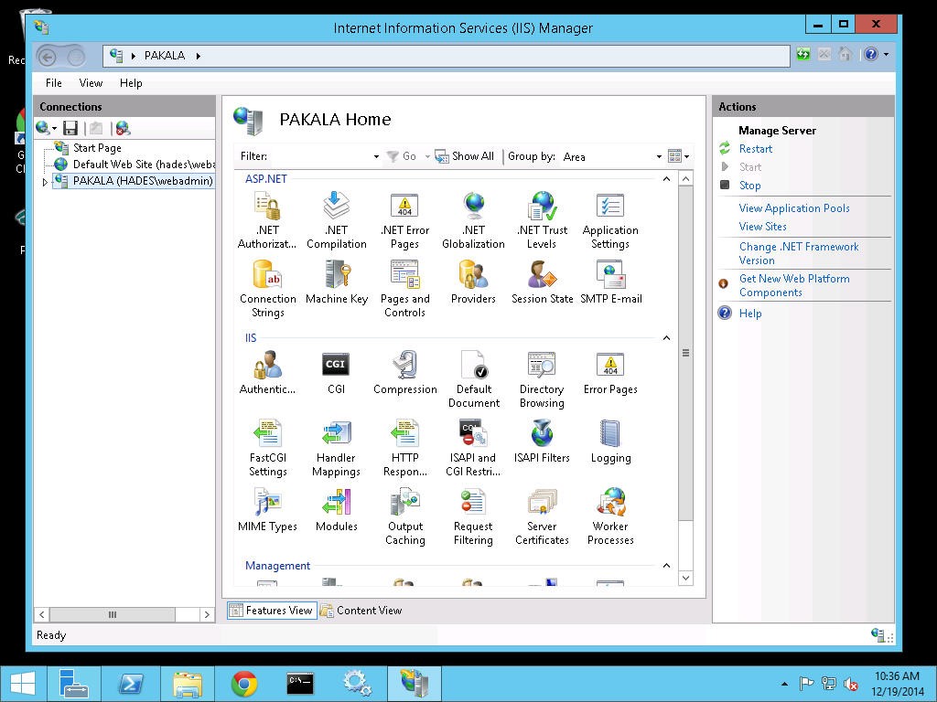Open Connection Strings feature

267,289
